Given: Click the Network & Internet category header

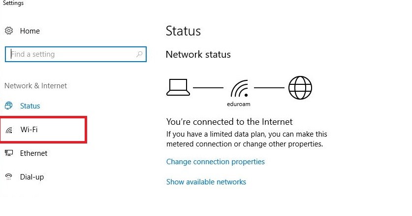Looking at the screenshot, I should [35, 86].
